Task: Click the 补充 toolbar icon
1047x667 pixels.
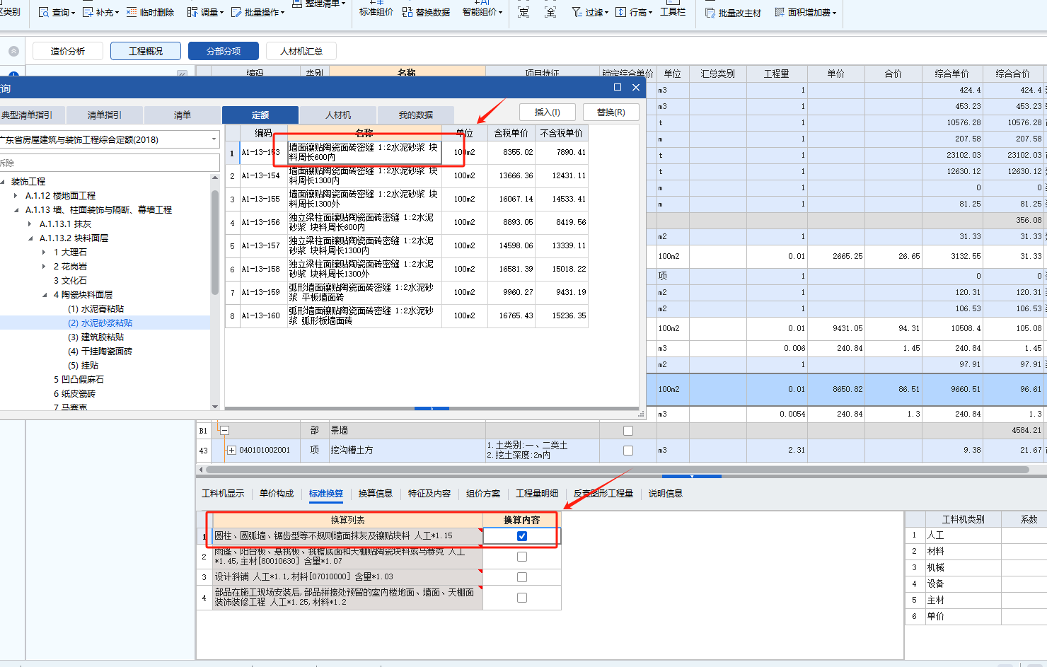Action: point(88,13)
